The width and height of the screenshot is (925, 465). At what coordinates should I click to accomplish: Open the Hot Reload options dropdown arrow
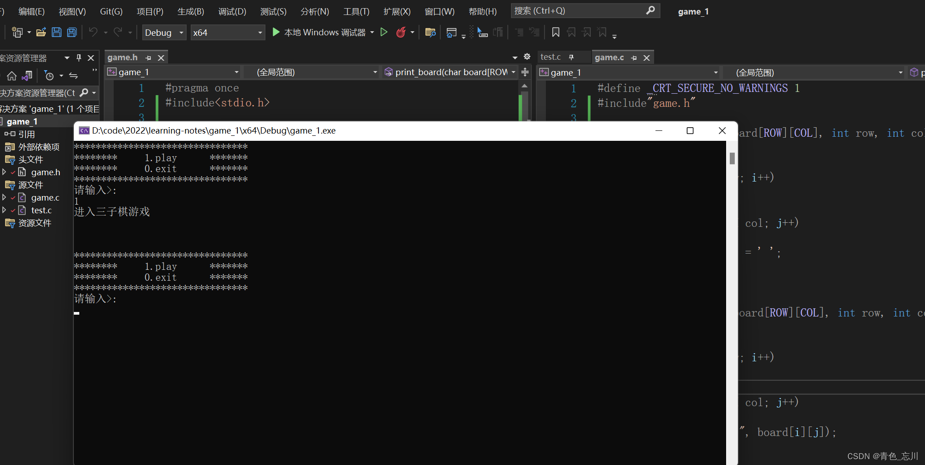412,32
